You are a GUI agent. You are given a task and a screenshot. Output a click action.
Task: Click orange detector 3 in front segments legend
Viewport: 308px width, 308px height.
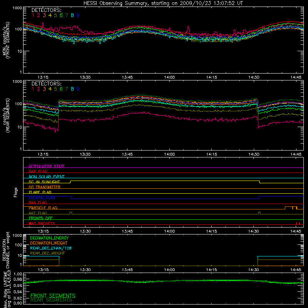pos(44,15)
